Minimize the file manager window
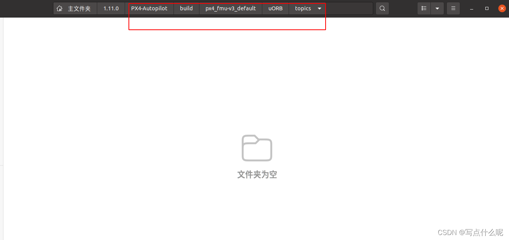 pyautogui.click(x=472, y=8)
